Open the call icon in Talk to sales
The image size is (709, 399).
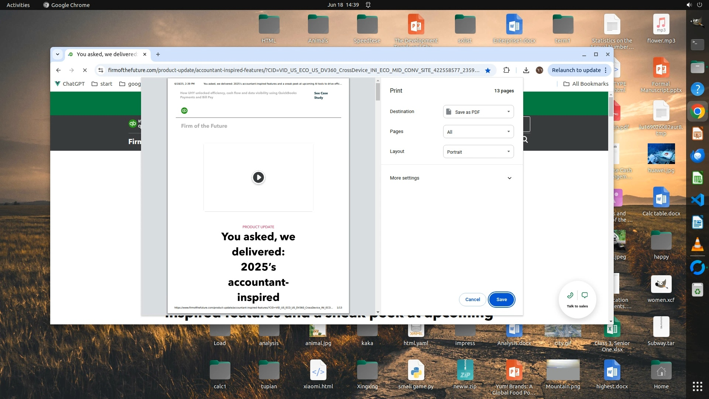(570, 295)
